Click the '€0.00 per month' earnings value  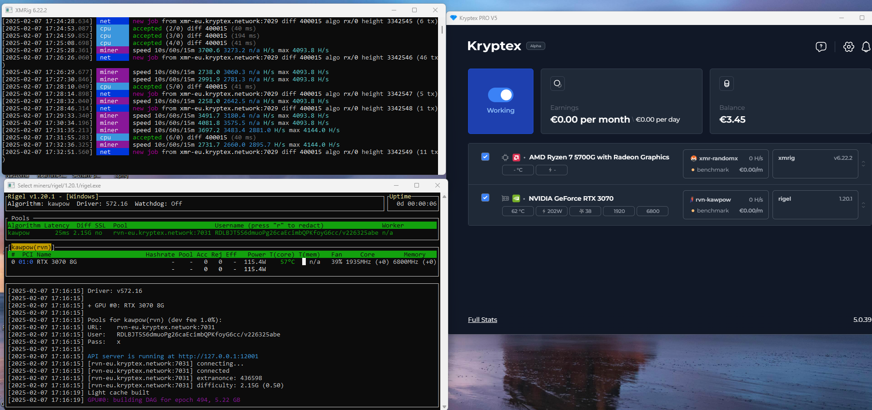coord(590,119)
